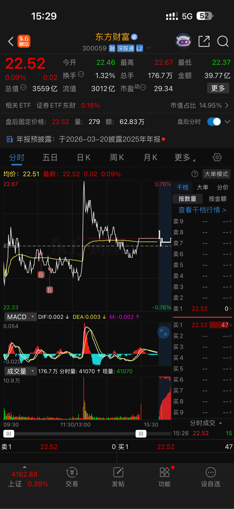Open the search magnifier icon
This screenshot has height=509, width=234.
tap(223, 41)
